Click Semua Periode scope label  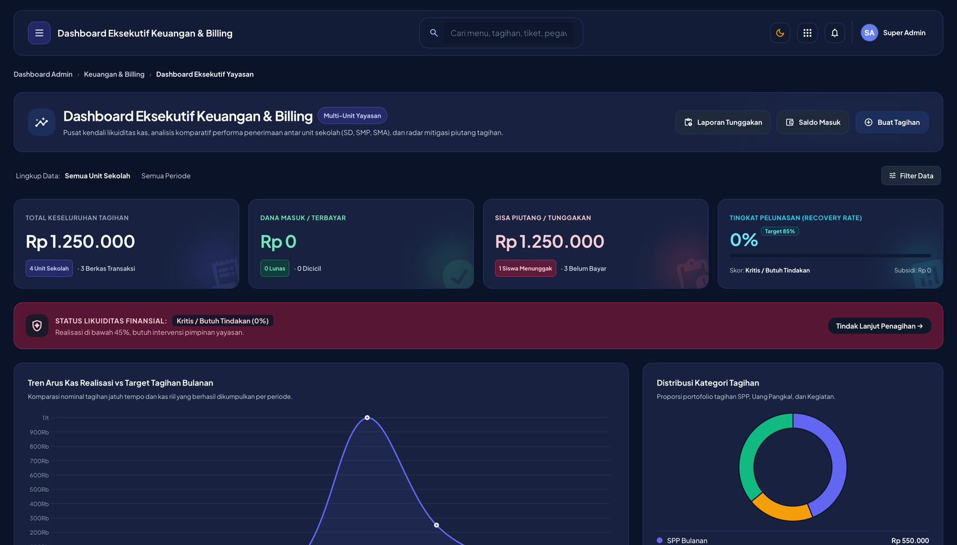tap(166, 176)
